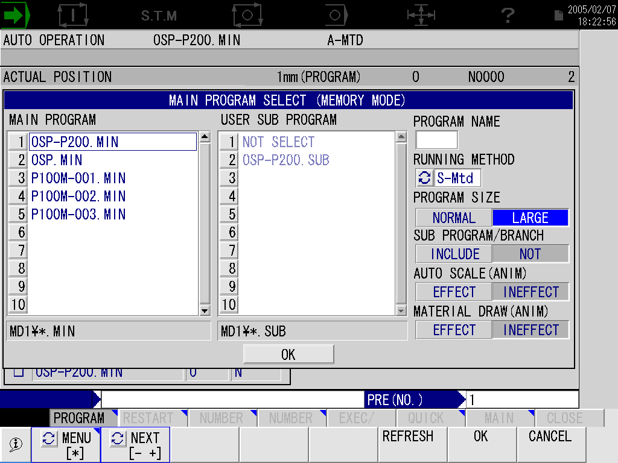This screenshot has width=618, height=463.
Task: Click the help question mark icon
Action: 508,16
